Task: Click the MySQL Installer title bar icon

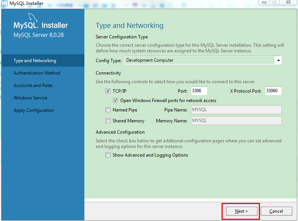Action: 4,3
